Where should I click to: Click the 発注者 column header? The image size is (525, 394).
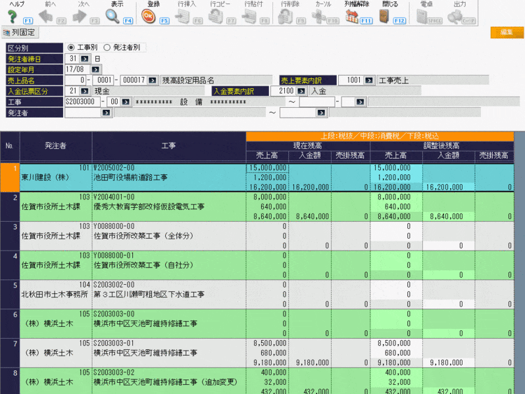tap(56, 146)
